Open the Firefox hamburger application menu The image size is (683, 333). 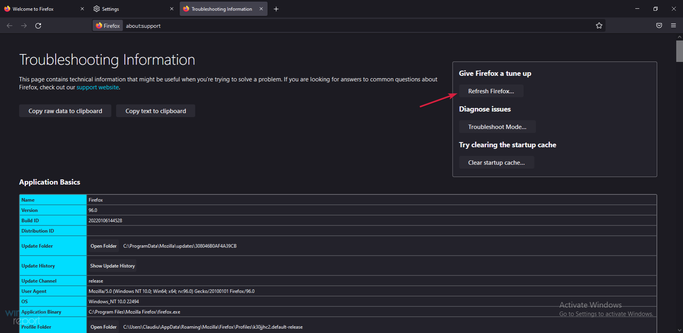[673, 26]
